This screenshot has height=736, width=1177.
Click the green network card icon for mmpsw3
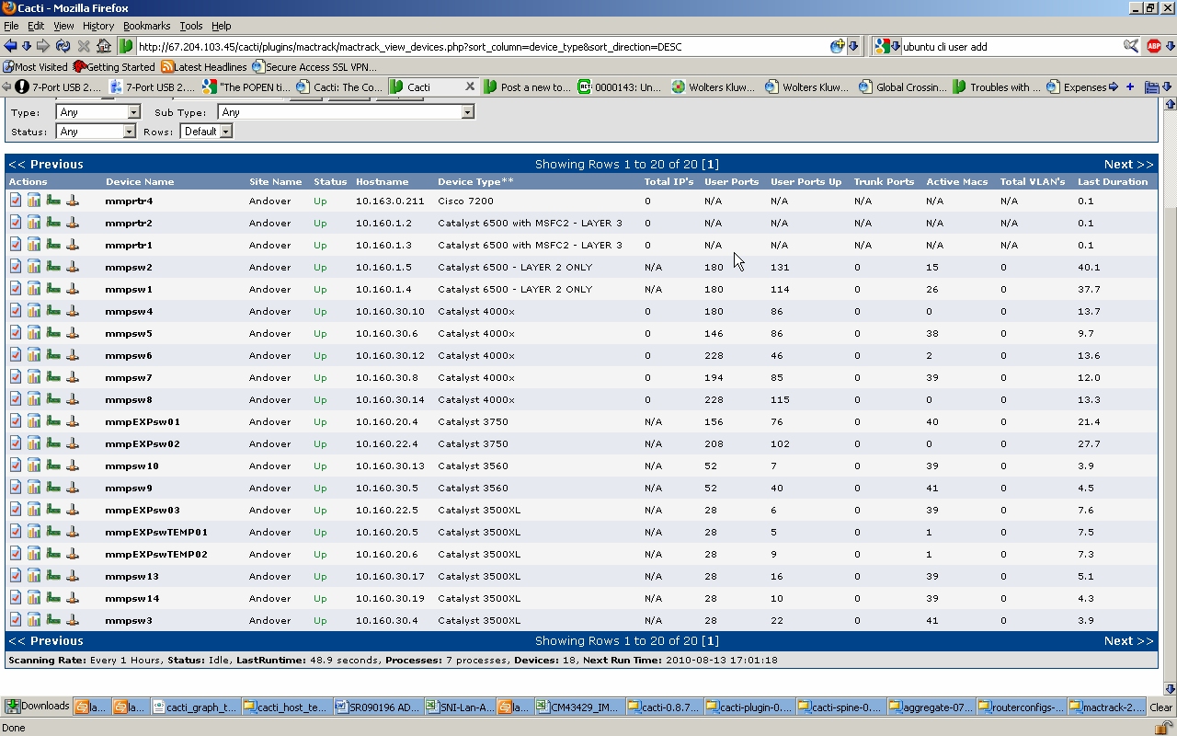click(x=53, y=620)
